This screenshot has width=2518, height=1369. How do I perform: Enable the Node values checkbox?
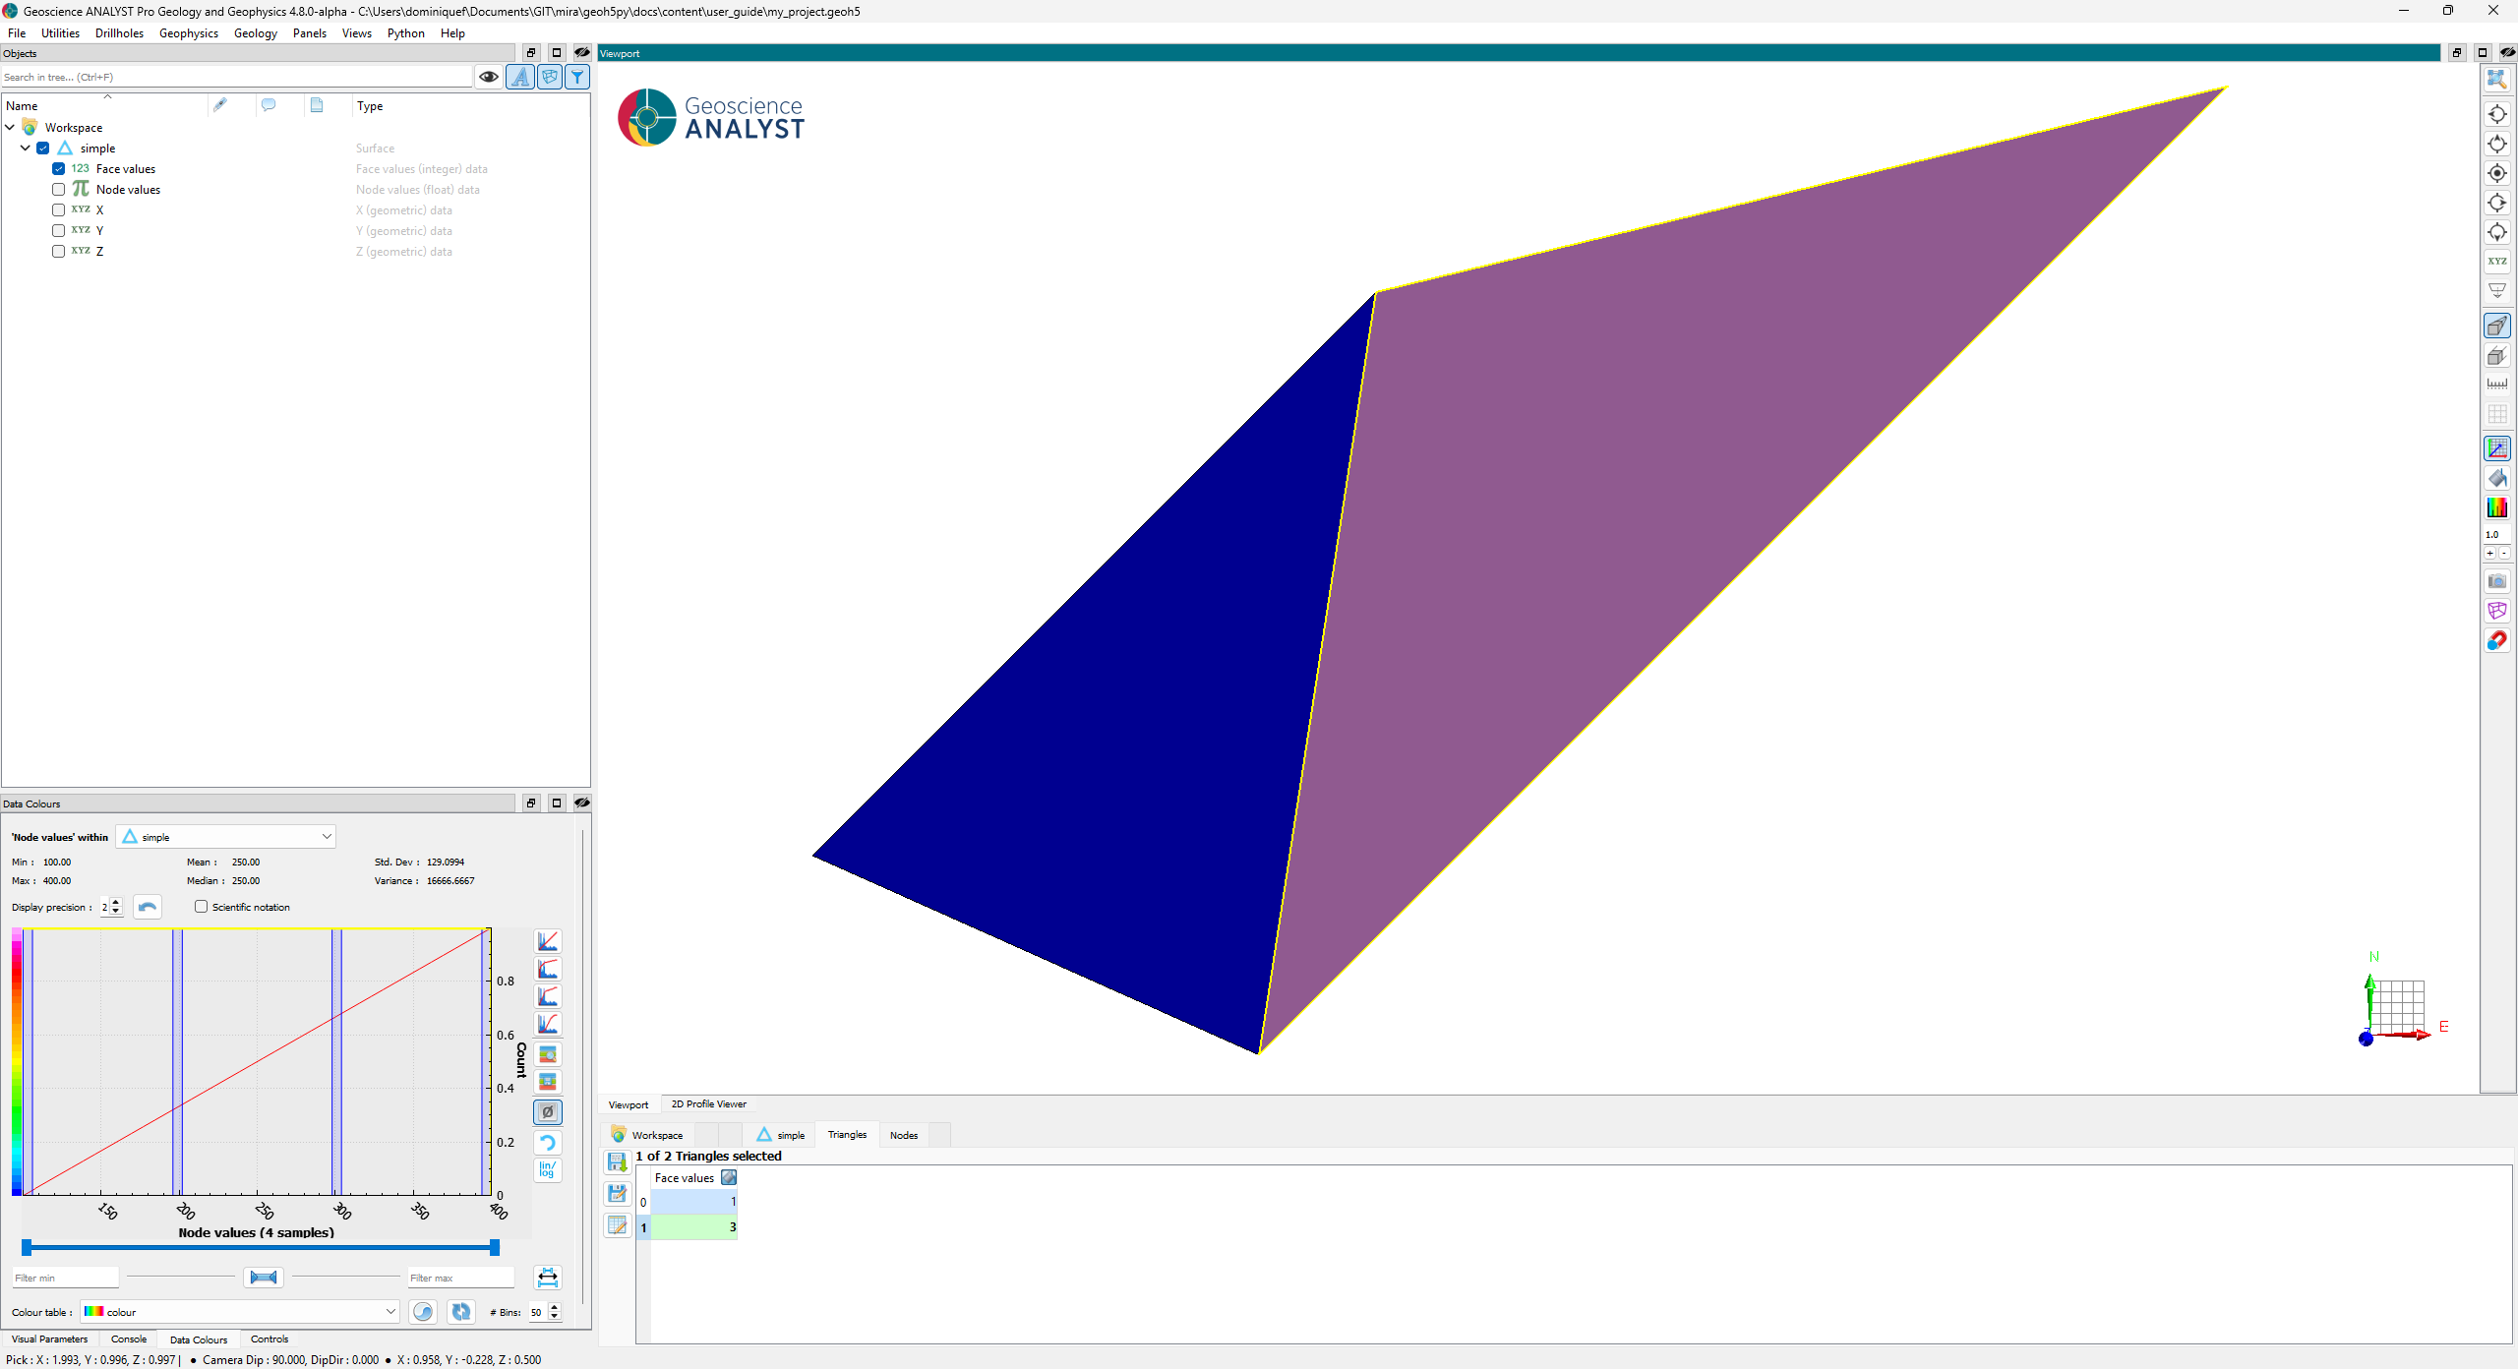coord(59,190)
